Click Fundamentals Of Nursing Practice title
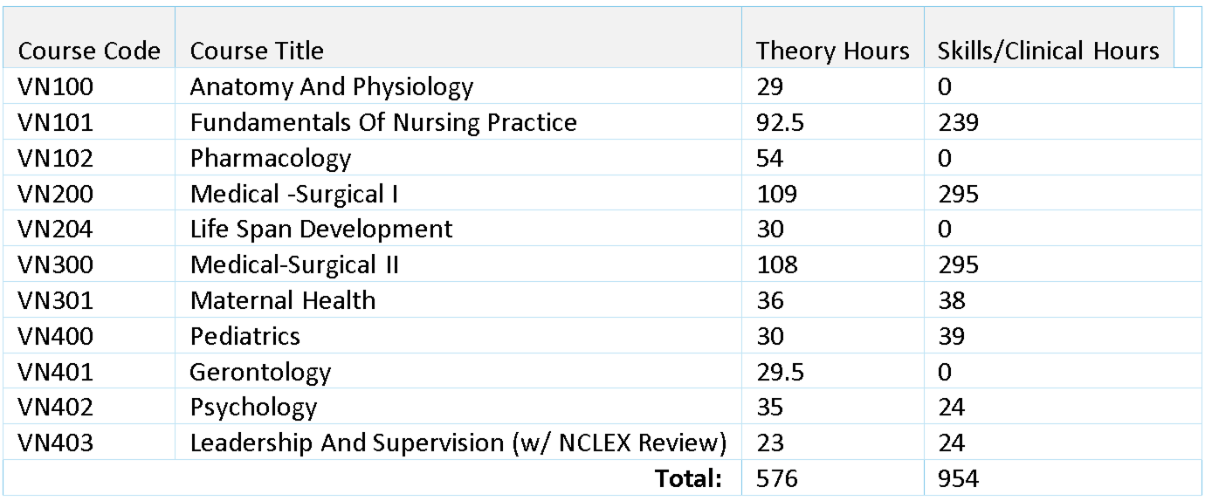The width and height of the screenshot is (1205, 501). coord(382,123)
